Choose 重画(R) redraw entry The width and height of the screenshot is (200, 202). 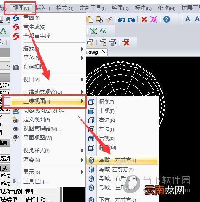48,18
